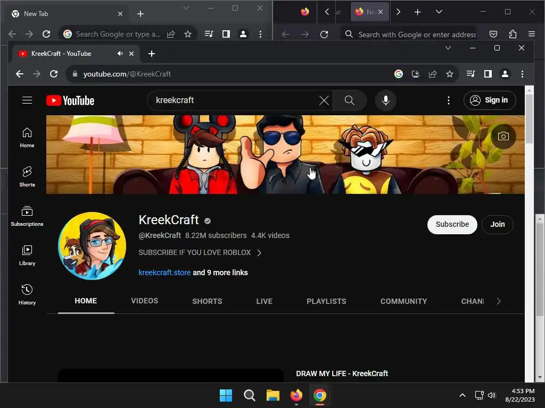Open new tab in background Chrome window

pos(141,14)
